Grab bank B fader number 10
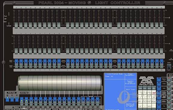This screenshot has height=110, width=173. [x=59, y=25]
